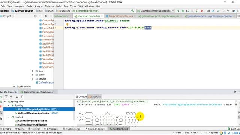Open the :7000/ port link for GulimallCouponApplication

(54, 109)
